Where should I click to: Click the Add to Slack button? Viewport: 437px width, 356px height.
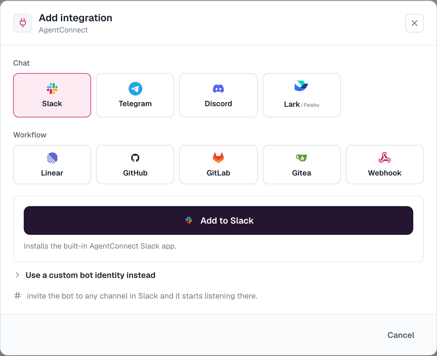click(x=219, y=220)
